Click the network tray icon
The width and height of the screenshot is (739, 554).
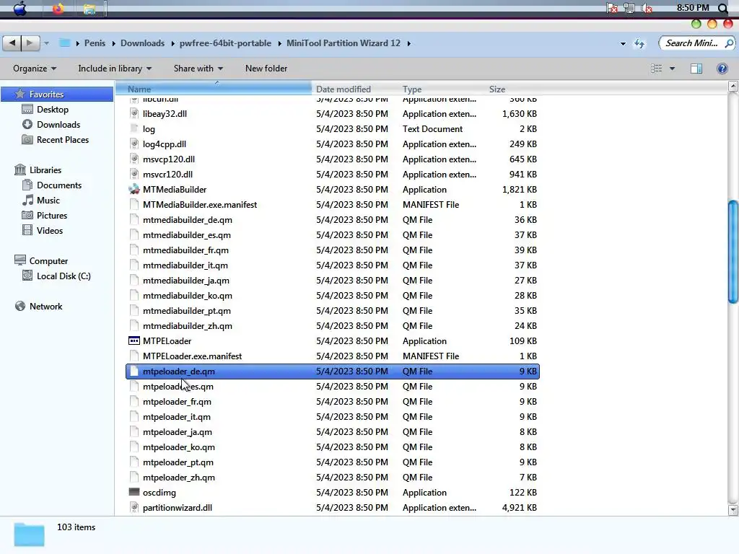point(629,8)
